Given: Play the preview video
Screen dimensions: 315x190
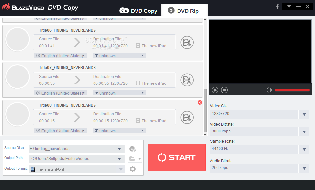Looking at the screenshot, I should click(215, 90).
